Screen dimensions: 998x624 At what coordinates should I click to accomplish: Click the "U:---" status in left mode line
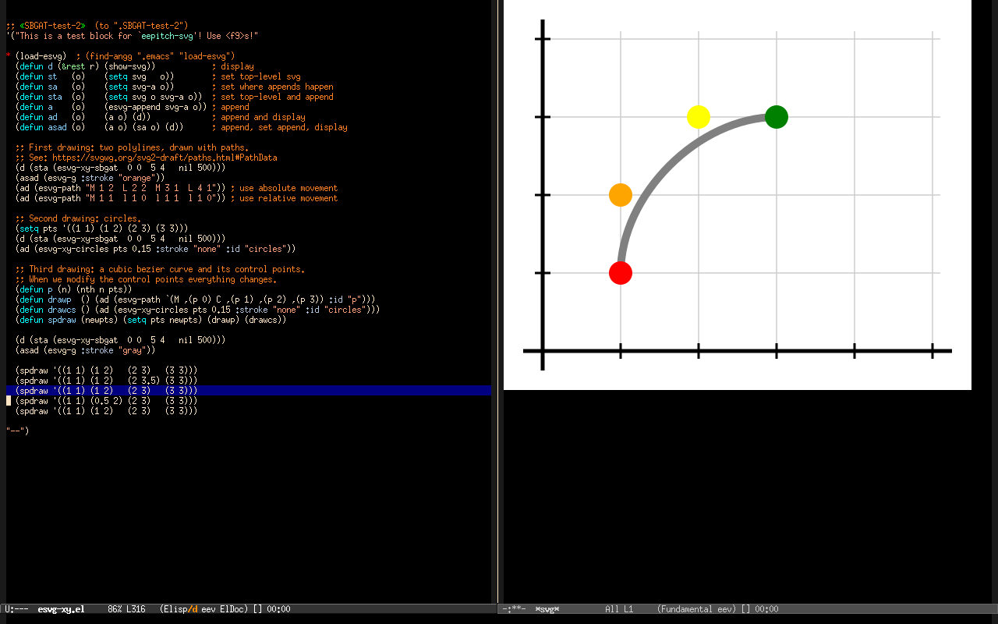(x=17, y=609)
